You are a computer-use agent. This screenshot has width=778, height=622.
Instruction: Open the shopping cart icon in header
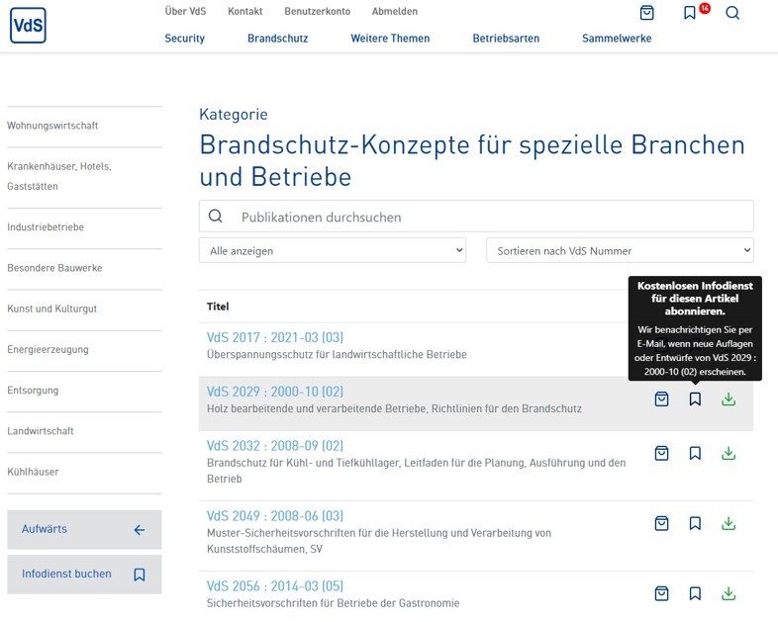pos(646,13)
